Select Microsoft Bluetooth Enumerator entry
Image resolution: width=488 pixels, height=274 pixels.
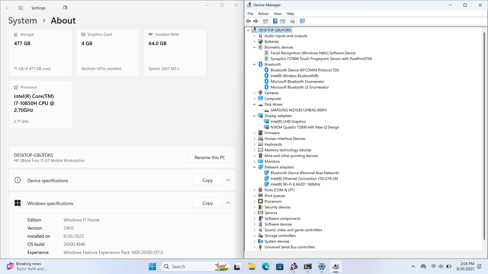click(x=297, y=81)
